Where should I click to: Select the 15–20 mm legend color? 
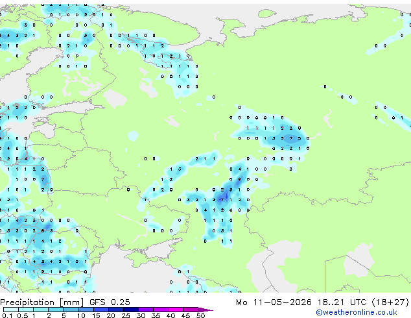click(x=101, y=310)
